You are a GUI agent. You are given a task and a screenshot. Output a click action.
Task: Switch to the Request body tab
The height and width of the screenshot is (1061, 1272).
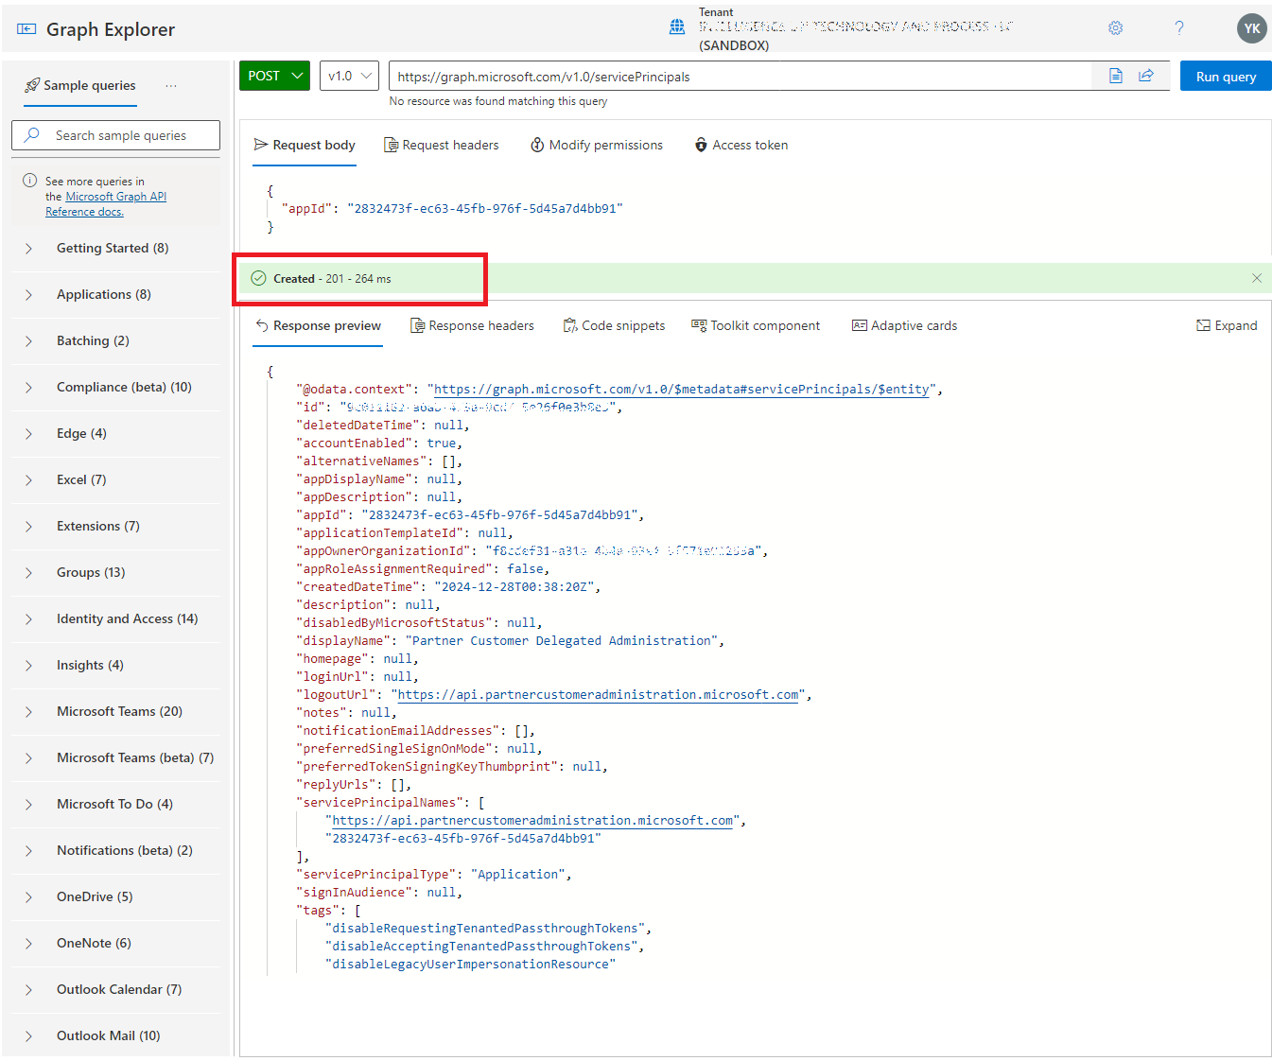point(305,145)
